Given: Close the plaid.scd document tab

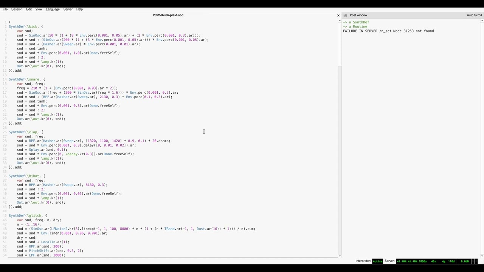Looking at the screenshot, I should pos(338,15).
